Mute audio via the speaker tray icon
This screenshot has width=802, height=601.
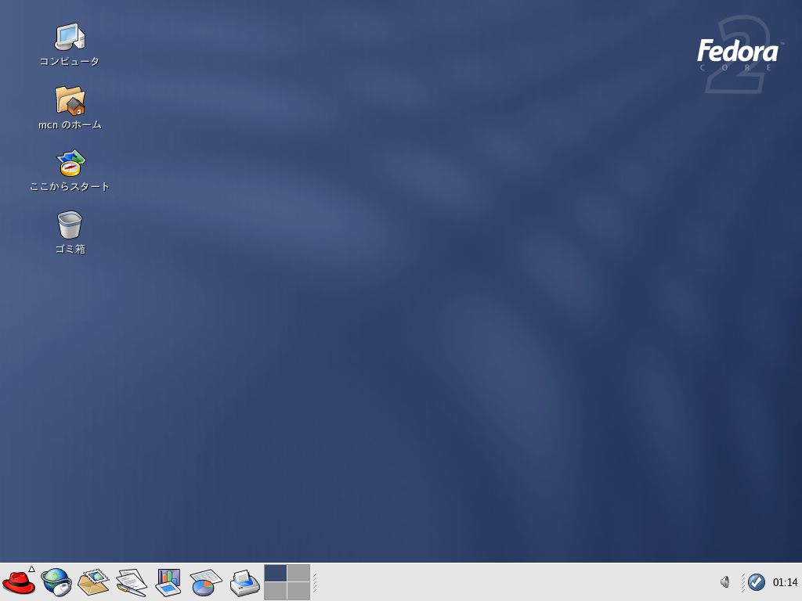point(725,582)
